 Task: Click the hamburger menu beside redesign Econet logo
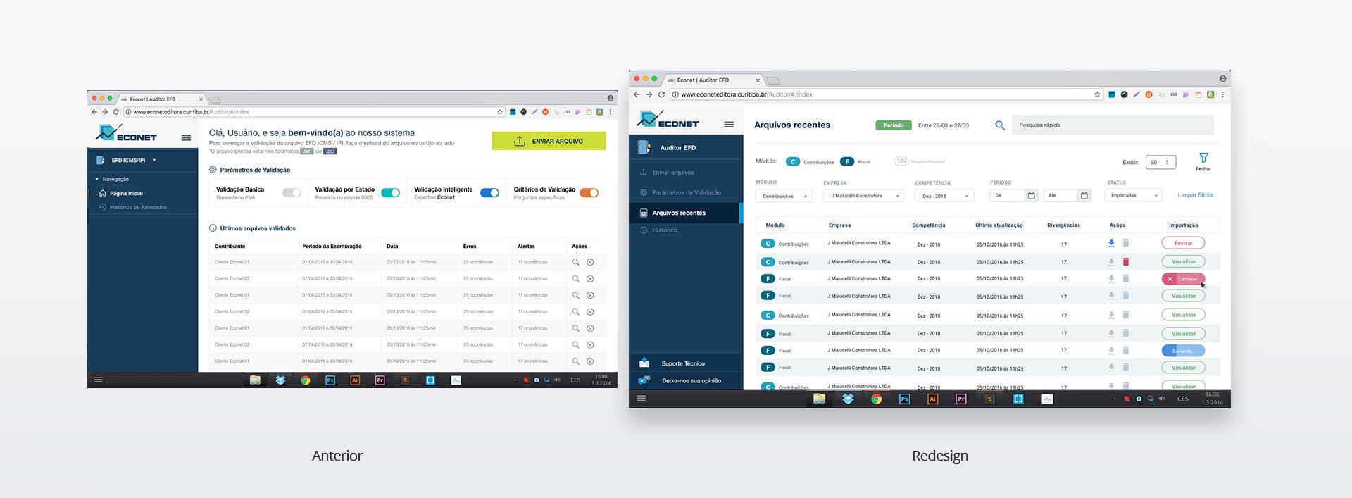[729, 125]
